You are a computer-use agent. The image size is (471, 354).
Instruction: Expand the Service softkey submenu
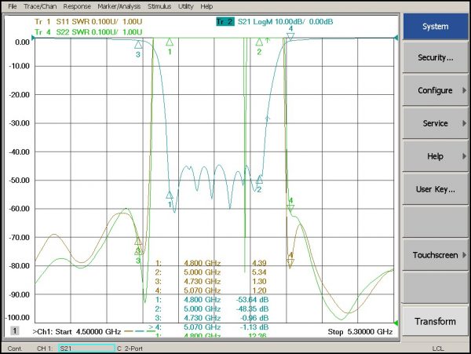[435, 123]
